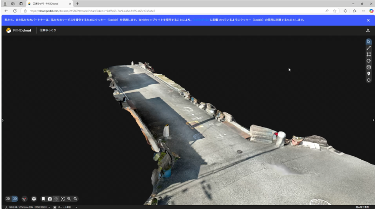Select the distance line measurement tool

[368, 48]
